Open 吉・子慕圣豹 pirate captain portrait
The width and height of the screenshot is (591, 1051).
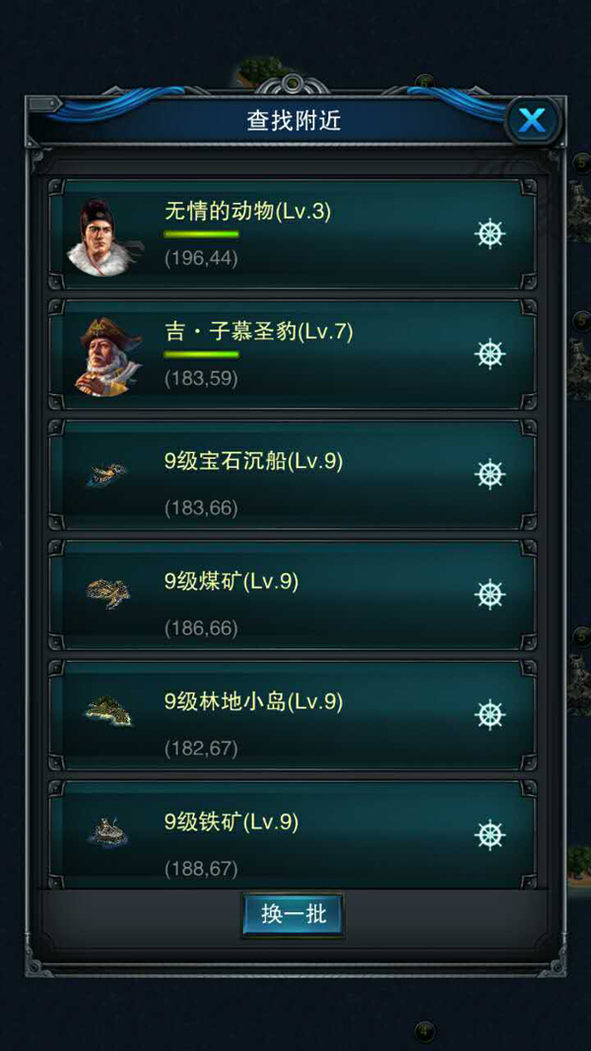pyautogui.click(x=108, y=357)
